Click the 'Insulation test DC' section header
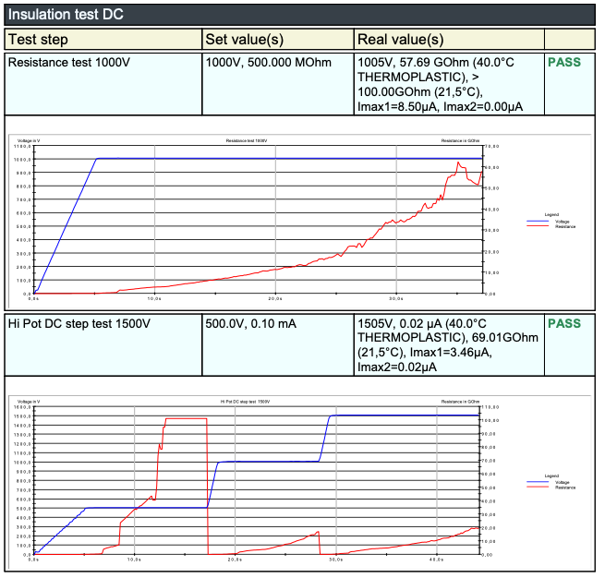Screen dimensions: 605x578 click(x=65, y=15)
